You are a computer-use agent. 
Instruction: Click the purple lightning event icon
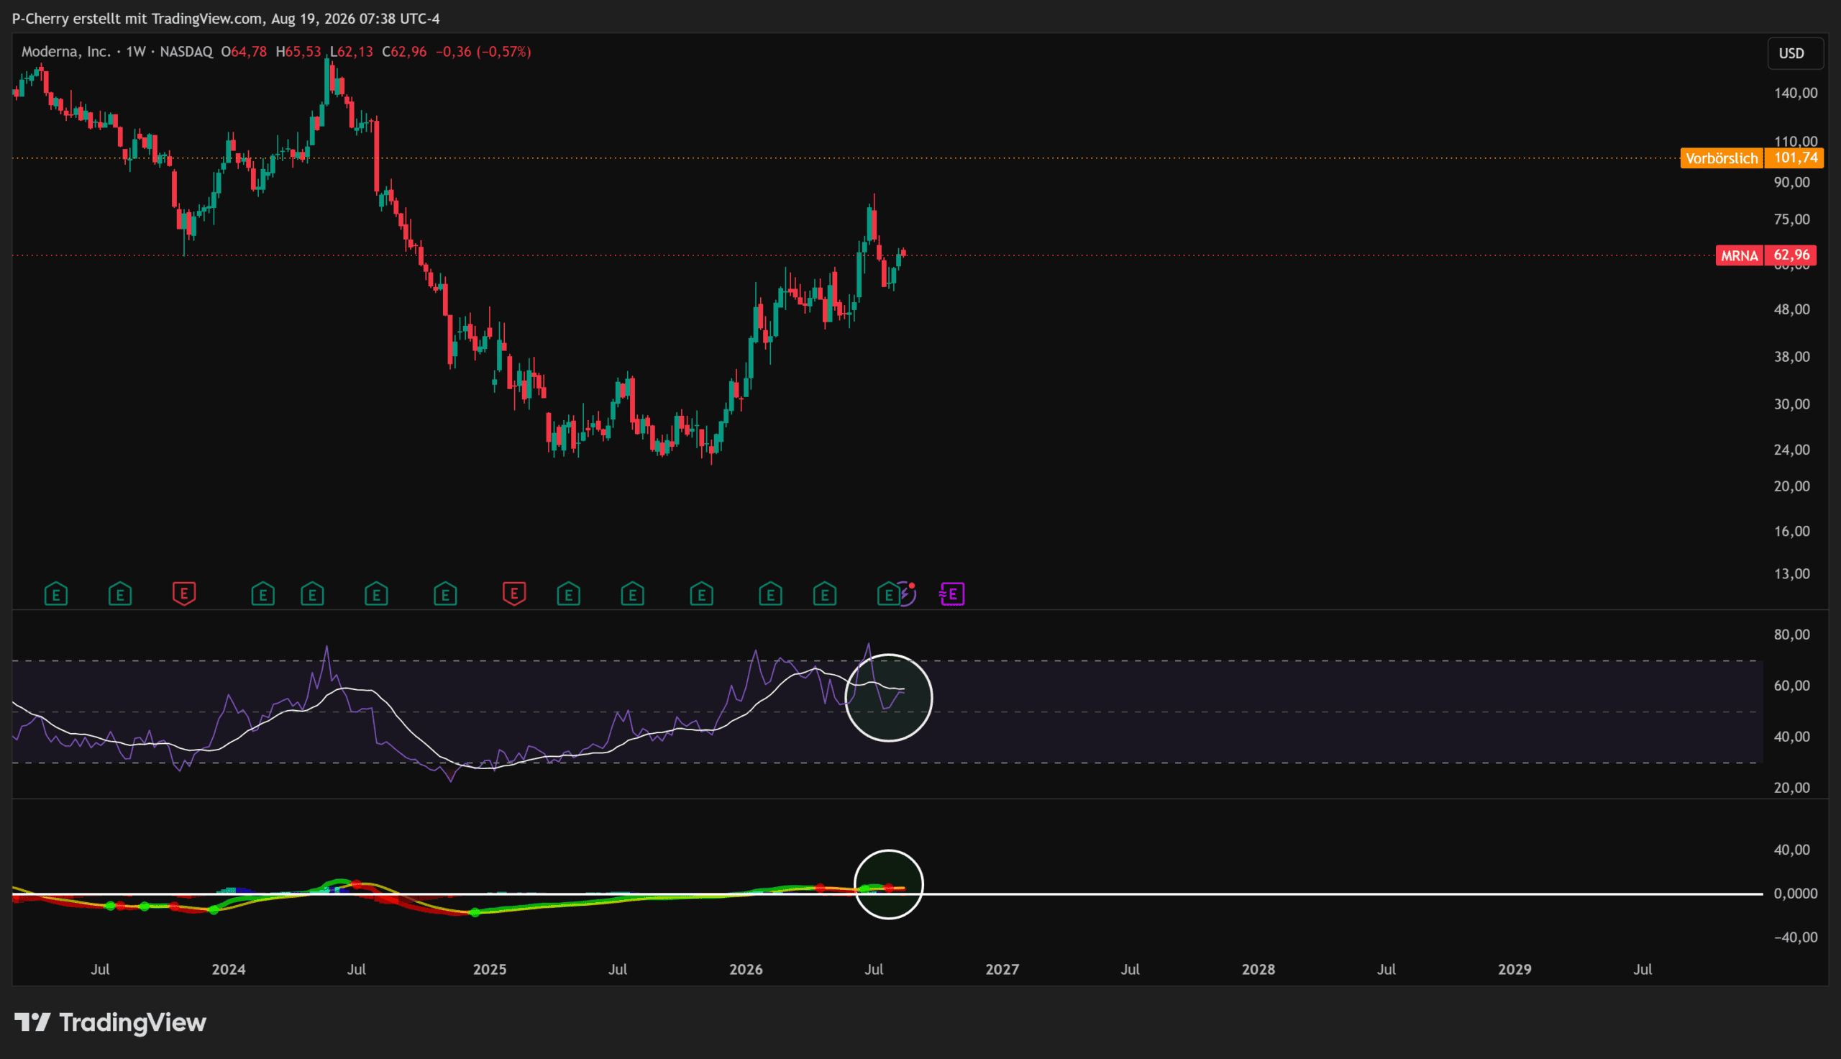(x=907, y=594)
